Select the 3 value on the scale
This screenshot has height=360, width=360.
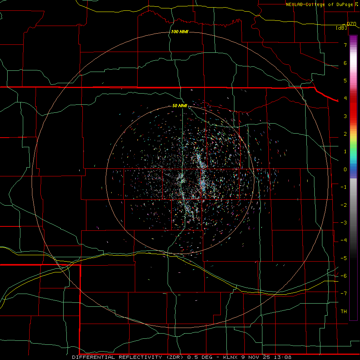click(x=345, y=116)
